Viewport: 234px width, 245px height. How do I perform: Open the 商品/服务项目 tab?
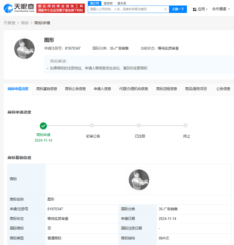[196, 89]
